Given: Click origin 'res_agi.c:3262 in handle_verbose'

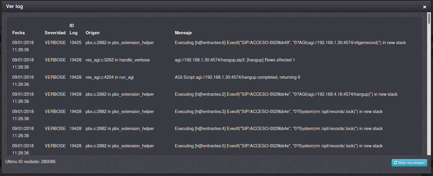Looking at the screenshot, I should (118, 60).
